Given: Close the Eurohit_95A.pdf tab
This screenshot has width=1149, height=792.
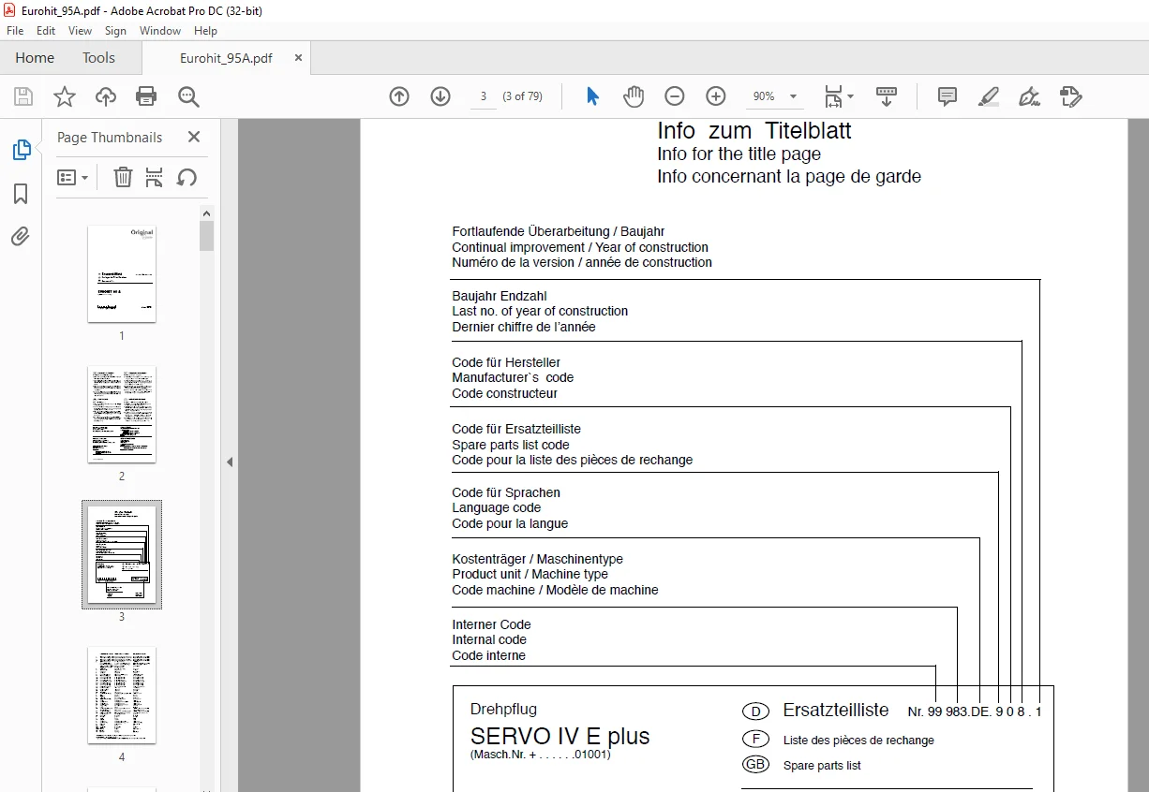Looking at the screenshot, I should pos(298,57).
